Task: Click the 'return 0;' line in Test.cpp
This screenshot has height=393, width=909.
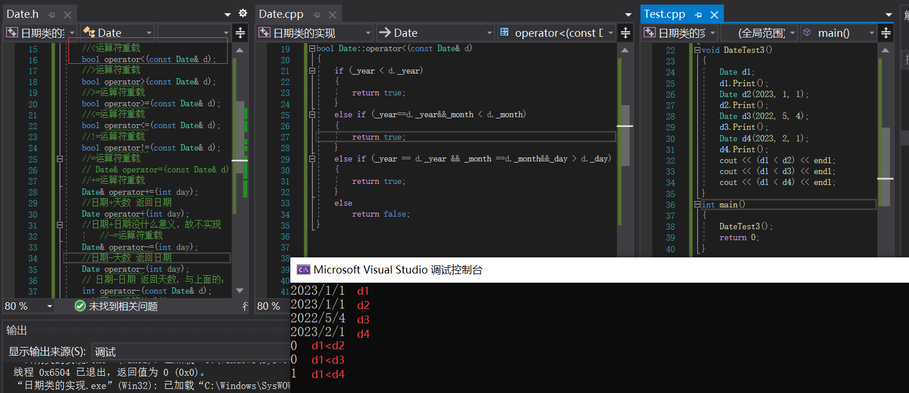Action: (x=739, y=237)
